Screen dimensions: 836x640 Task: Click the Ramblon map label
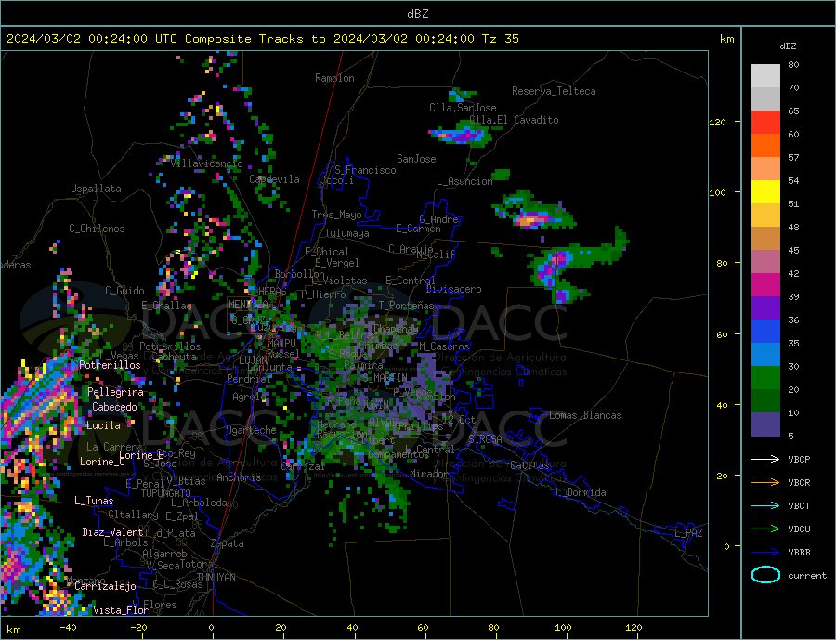point(334,78)
